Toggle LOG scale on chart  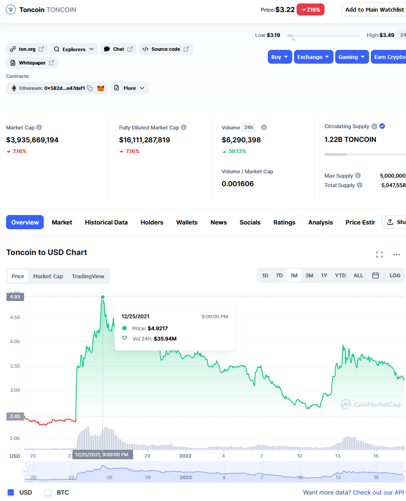(x=395, y=276)
